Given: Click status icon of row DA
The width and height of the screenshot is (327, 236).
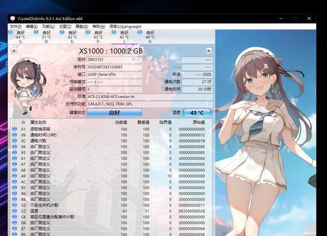Looking at the screenshot, I should [14, 222].
